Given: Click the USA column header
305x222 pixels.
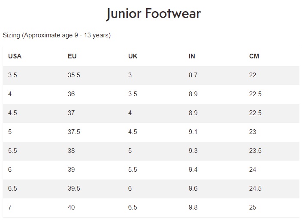Looking at the screenshot, I should click(x=15, y=56).
